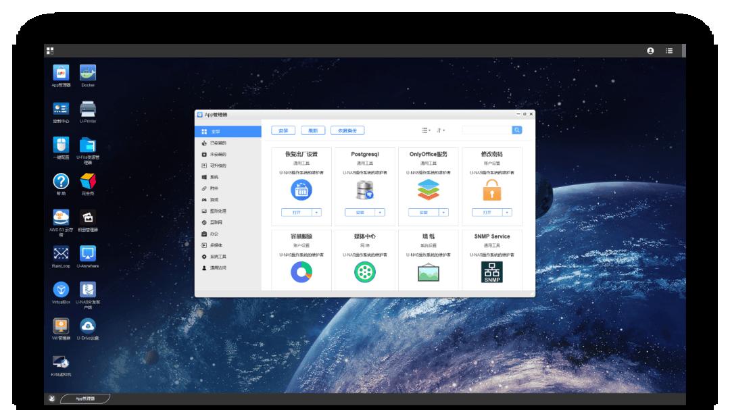Viewport: 730px width, 410px height.
Task: Open the AWS S3 cloud storage icon
Action: click(61, 217)
